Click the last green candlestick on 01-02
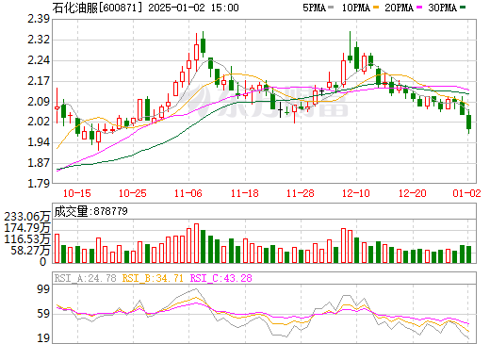The height and width of the screenshot is (344, 490). point(468,122)
